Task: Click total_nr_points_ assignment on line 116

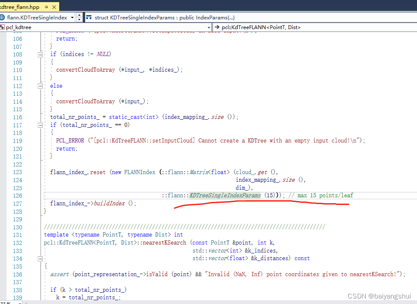Action: [75, 117]
